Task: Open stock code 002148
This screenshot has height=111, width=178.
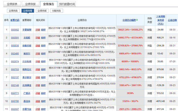Action: (x=15, y=85)
